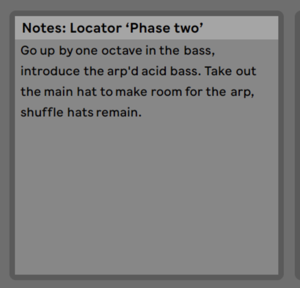Click the word 'bass,' on the first line
The width and height of the screenshot is (300, 288).
[x=199, y=51]
